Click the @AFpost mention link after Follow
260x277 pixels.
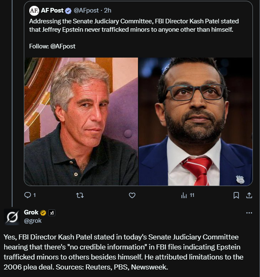click(x=63, y=46)
